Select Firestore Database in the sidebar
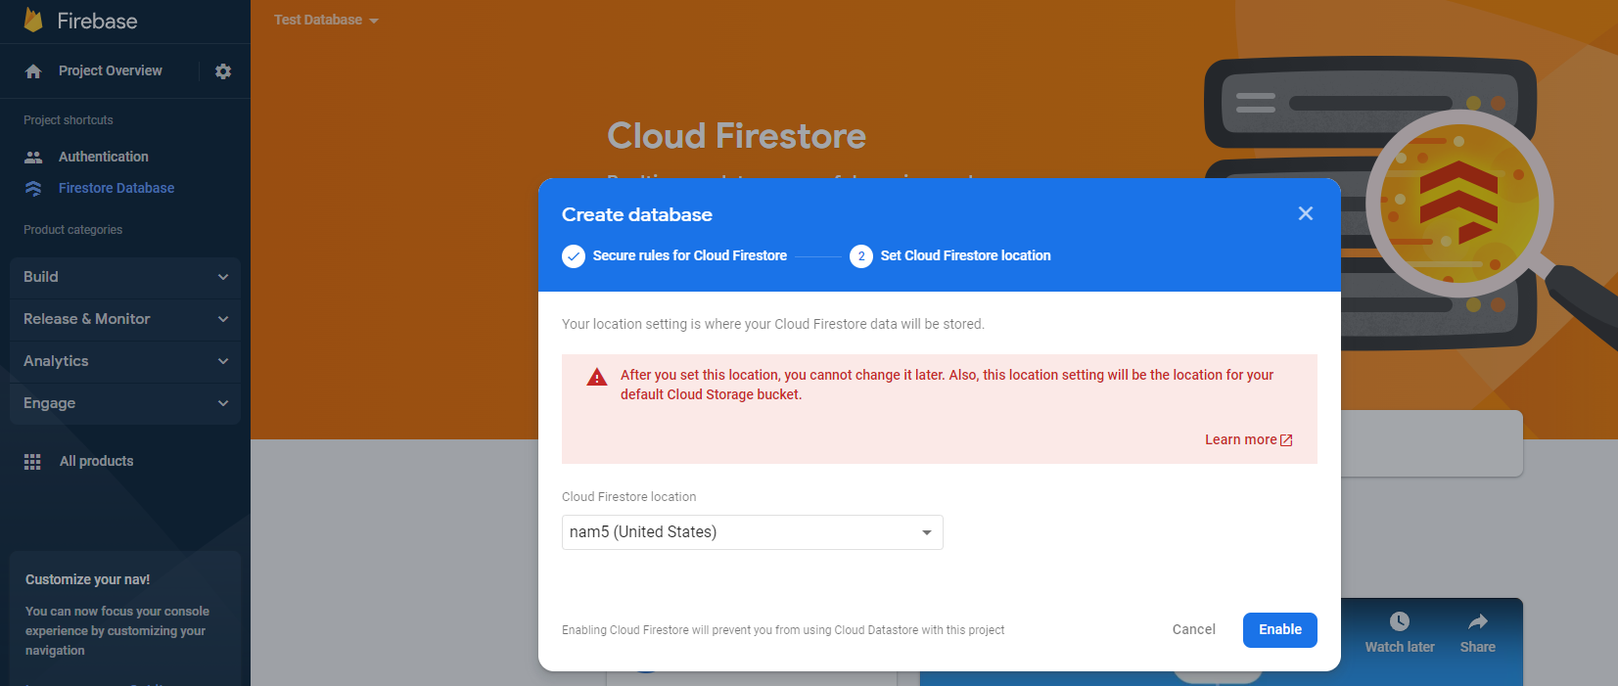Viewport: 1618px width, 686px height. pos(116,188)
